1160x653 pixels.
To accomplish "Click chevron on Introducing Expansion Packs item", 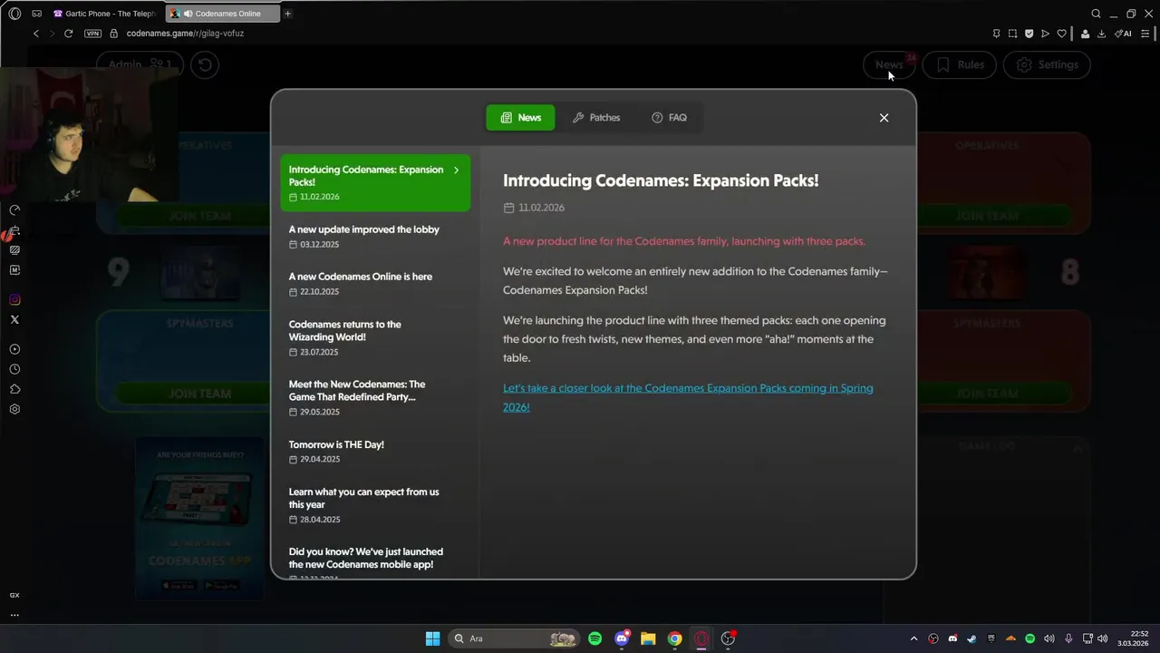I will tap(456, 170).
